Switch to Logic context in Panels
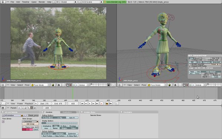 point(19,108)
